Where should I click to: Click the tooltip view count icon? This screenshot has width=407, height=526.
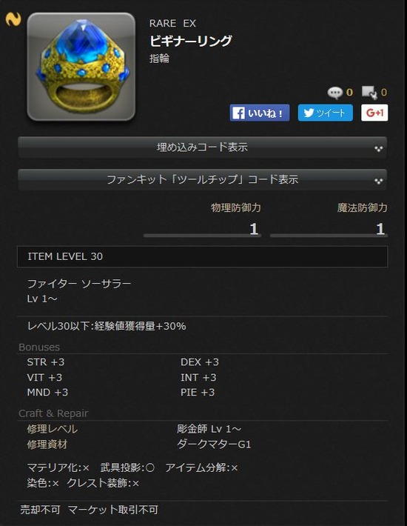pyautogui.click(x=370, y=93)
